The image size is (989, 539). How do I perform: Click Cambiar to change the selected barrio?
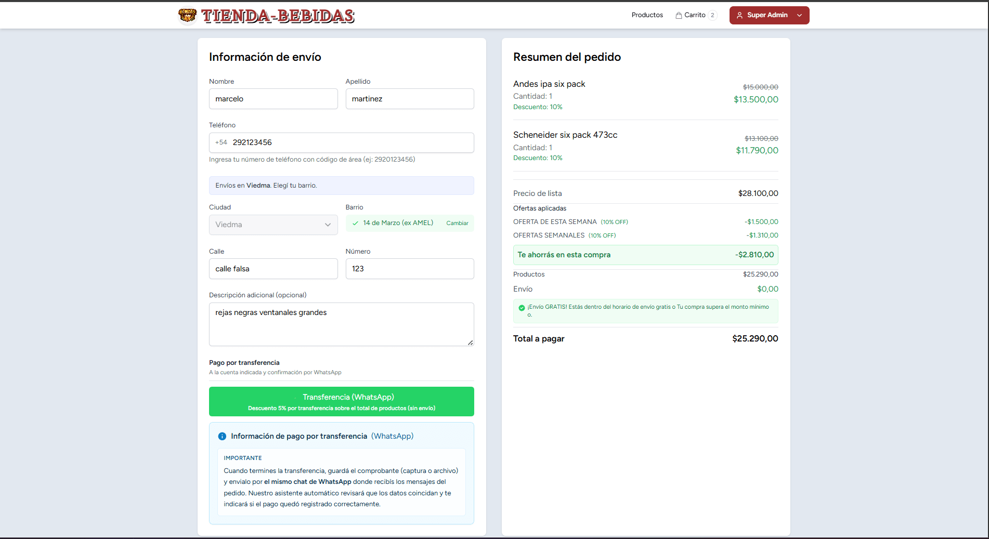(457, 223)
